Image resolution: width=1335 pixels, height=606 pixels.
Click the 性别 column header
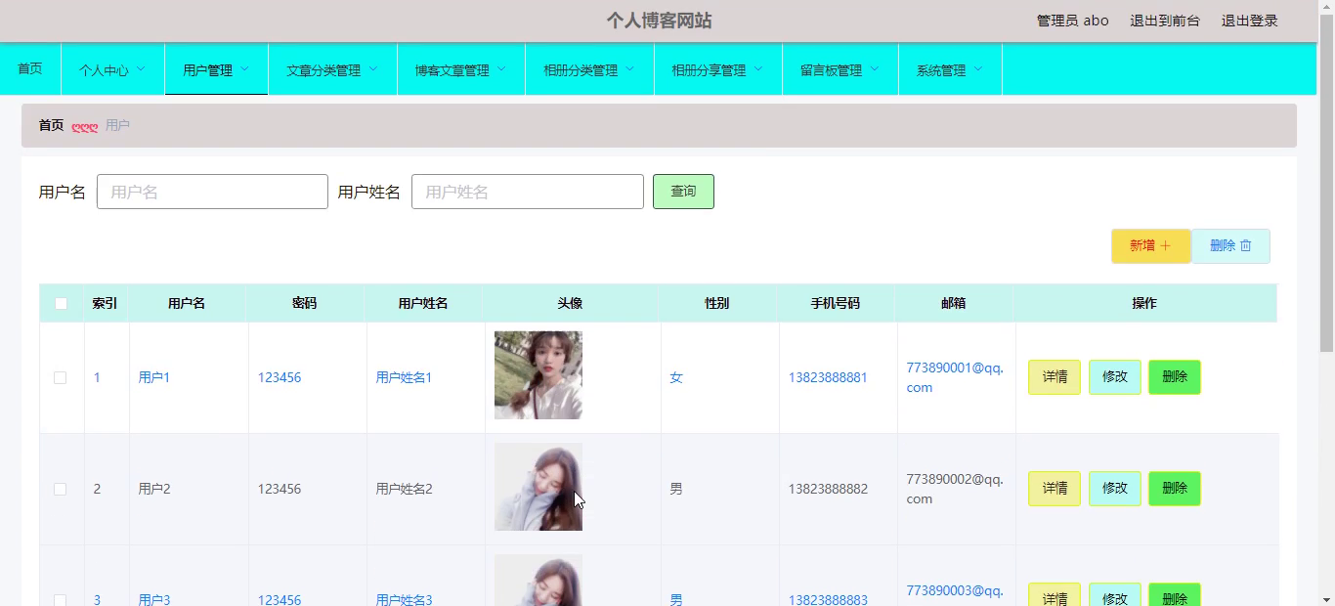click(x=717, y=303)
